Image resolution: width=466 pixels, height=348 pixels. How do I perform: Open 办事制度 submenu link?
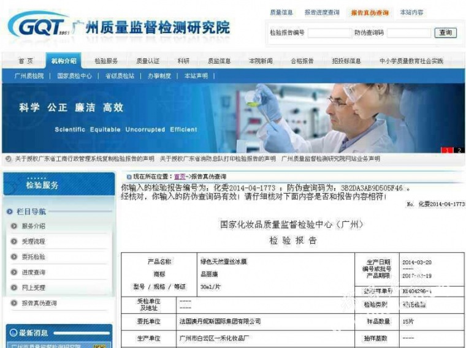(x=159, y=76)
